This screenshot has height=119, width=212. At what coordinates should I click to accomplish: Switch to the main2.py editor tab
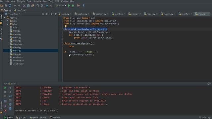click(65, 14)
